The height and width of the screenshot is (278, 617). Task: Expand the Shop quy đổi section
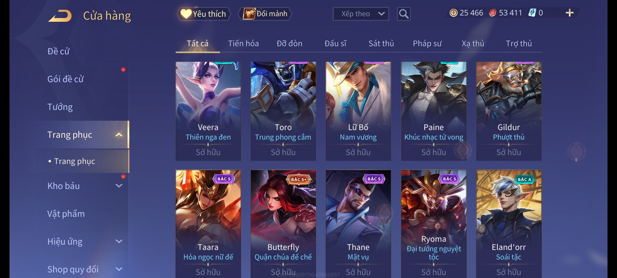pos(119,269)
